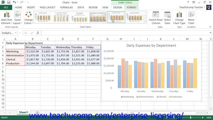The image size is (213, 120).
Task: Click the Sheet1 tab
Action: tap(24, 112)
